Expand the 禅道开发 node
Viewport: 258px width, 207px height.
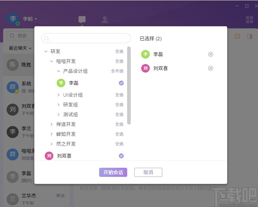tap(52, 124)
